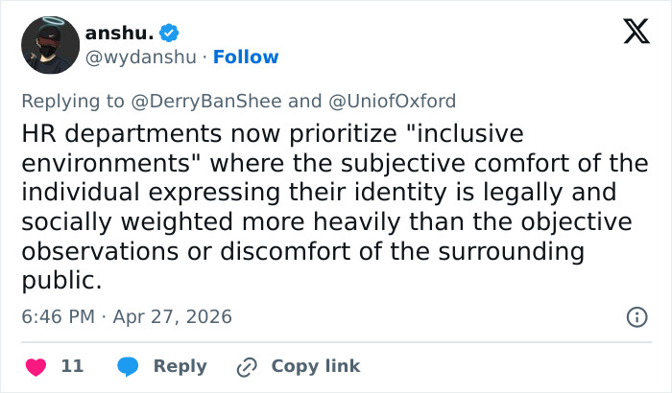Click the blue reply speech bubble icon
672x393 pixels.
click(127, 366)
